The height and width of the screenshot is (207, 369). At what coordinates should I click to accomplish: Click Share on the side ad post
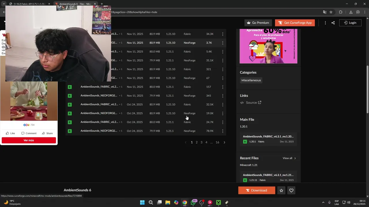click(x=47, y=133)
